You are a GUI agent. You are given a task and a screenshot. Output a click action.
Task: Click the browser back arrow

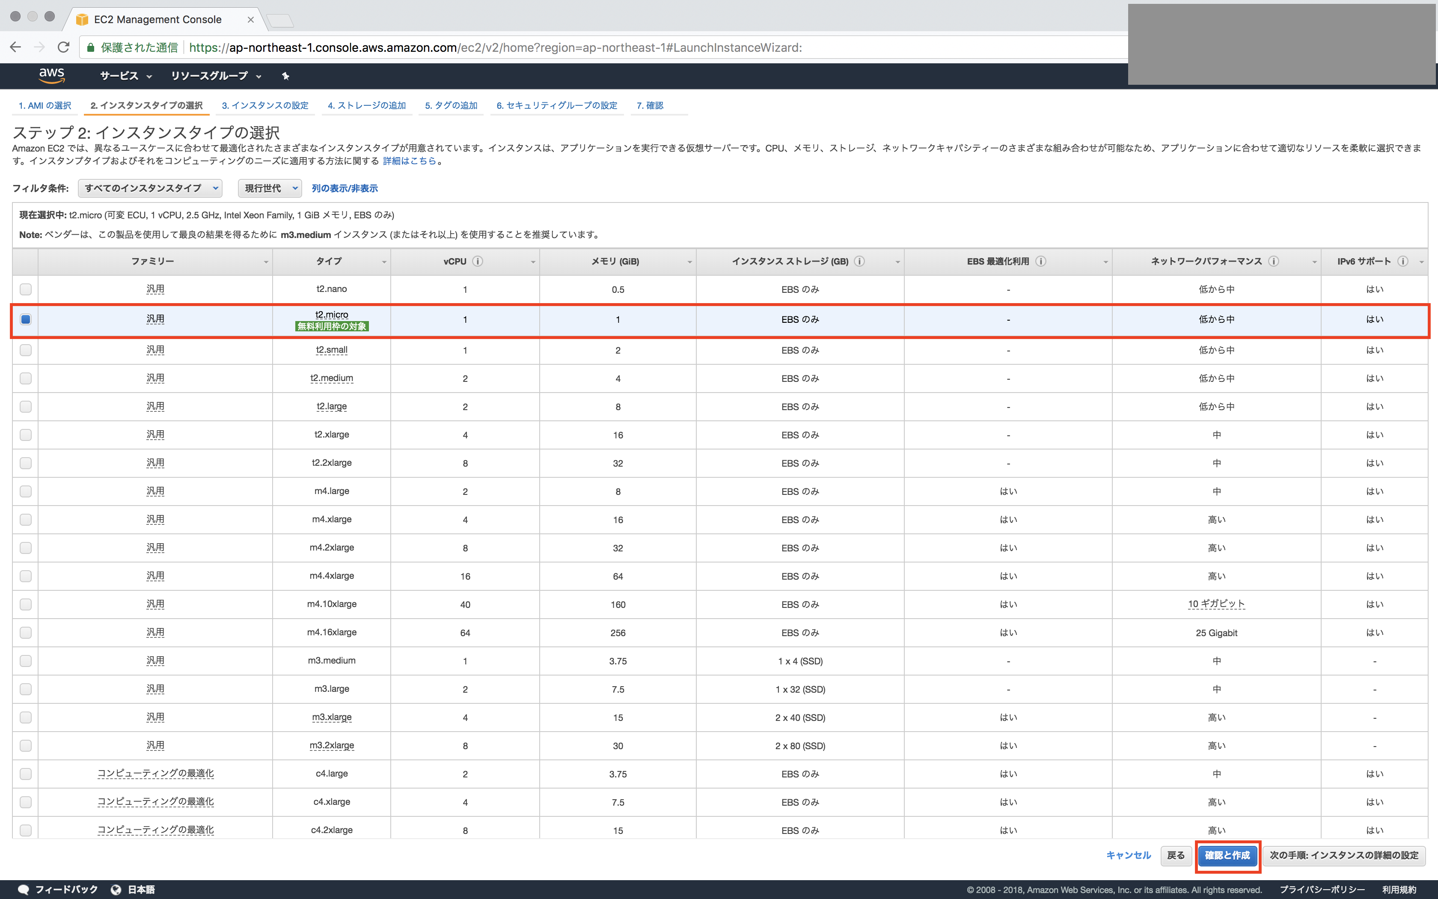click(15, 47)
